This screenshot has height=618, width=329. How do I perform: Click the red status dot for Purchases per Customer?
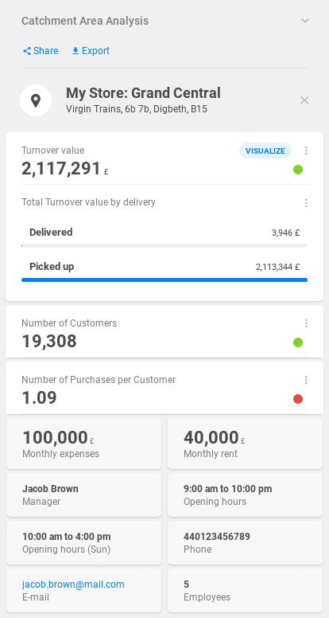point(298,399)
